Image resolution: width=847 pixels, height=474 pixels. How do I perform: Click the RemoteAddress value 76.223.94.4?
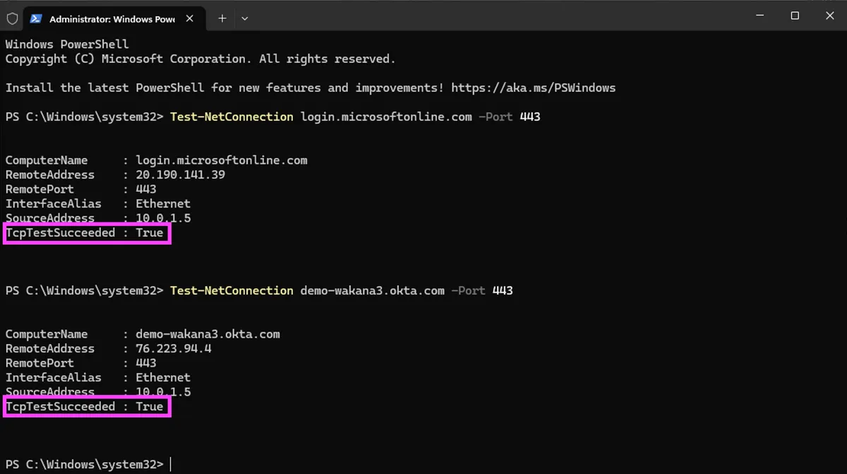pos(173,348)
